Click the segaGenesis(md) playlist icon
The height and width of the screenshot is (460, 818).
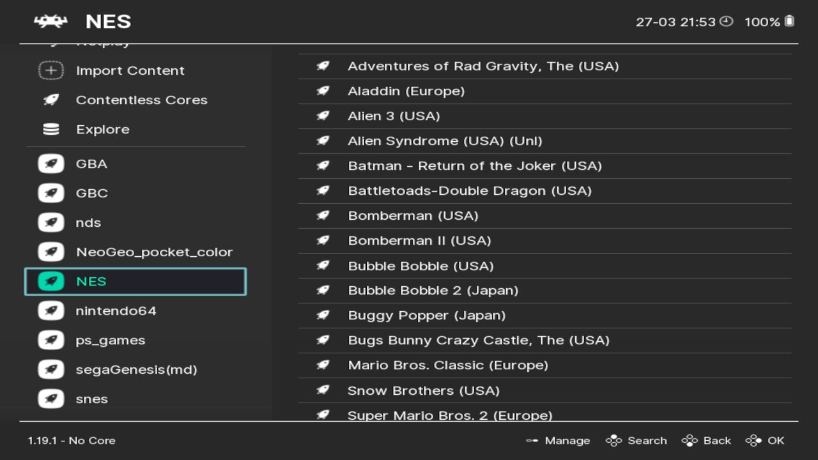pyautogui.click(x=51, y=369)
